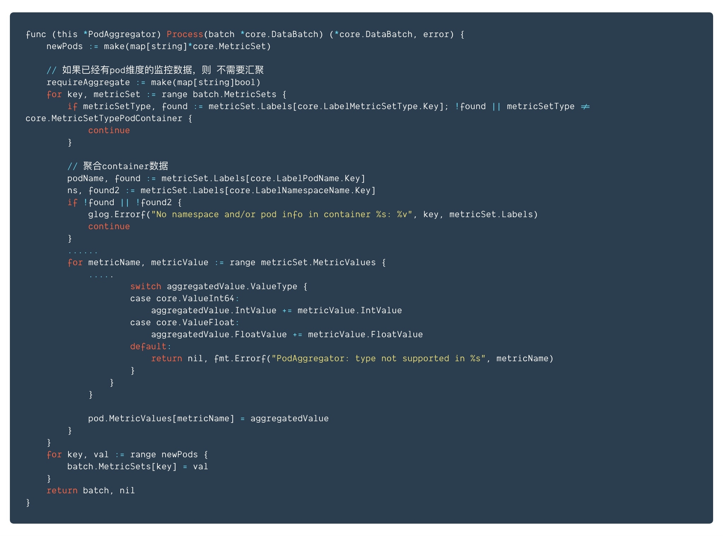Click the case core.ValueInt64 line
Image resolution: width=723 pixels, height=536 pixels.
pos(184,298)
